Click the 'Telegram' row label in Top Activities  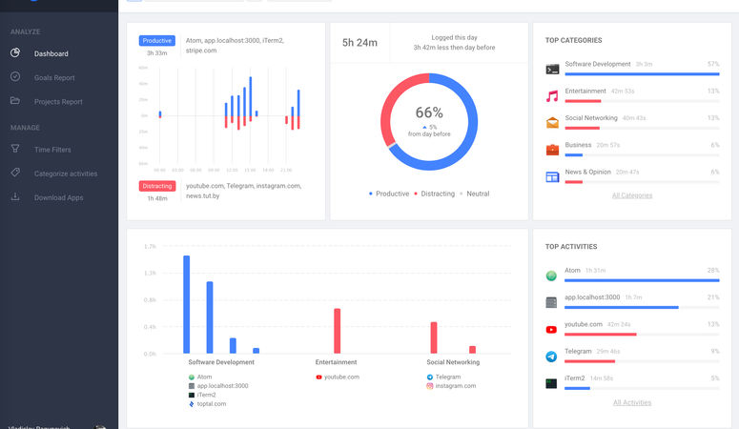tap(578, 351)
